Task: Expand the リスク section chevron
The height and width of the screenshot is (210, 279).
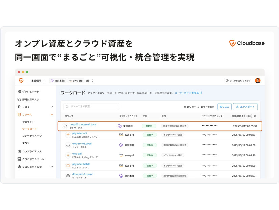Action: click(52, 107)
